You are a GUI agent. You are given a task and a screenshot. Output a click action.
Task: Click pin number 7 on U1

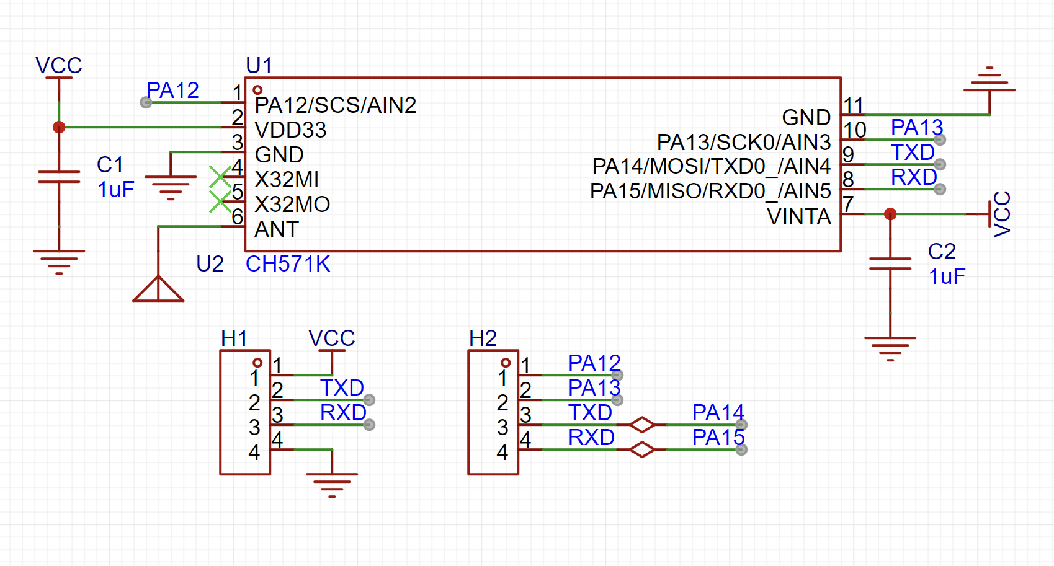849,204
